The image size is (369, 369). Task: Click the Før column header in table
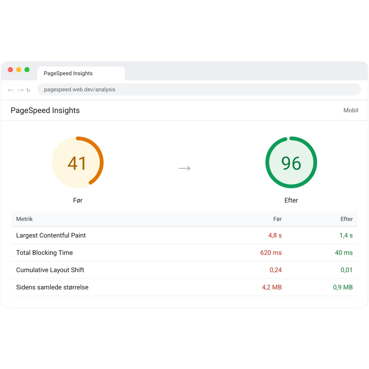coord(278,219)
